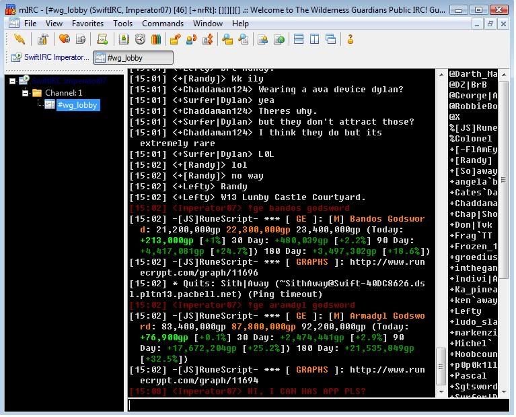The image size is (516, 417).
Task: Click the chat message input box
Action: [x=318, y=405]
